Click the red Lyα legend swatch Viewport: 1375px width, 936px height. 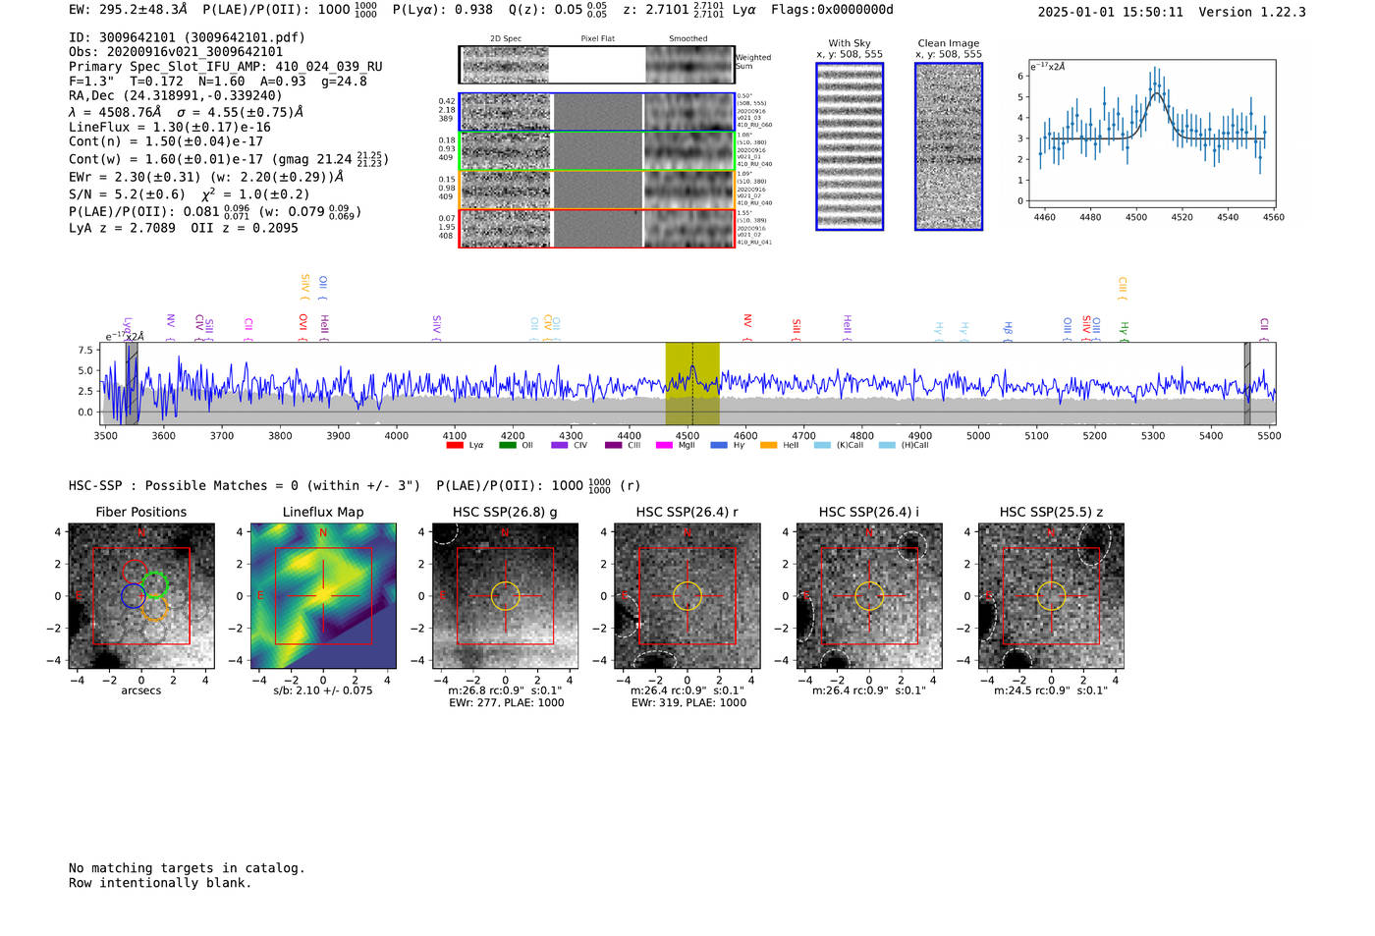tap(455, 445)
